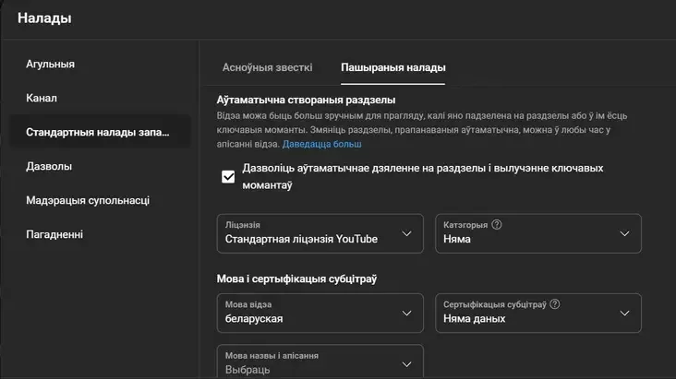Click the help icon beside Сертыфікацыя субцітраў
The image size is (676, 379).
coord(555,304)
